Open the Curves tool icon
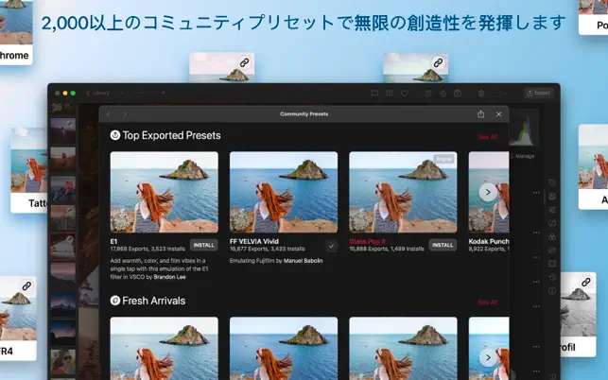The height and width of the screenshot is (380, 608). (552, 223)
